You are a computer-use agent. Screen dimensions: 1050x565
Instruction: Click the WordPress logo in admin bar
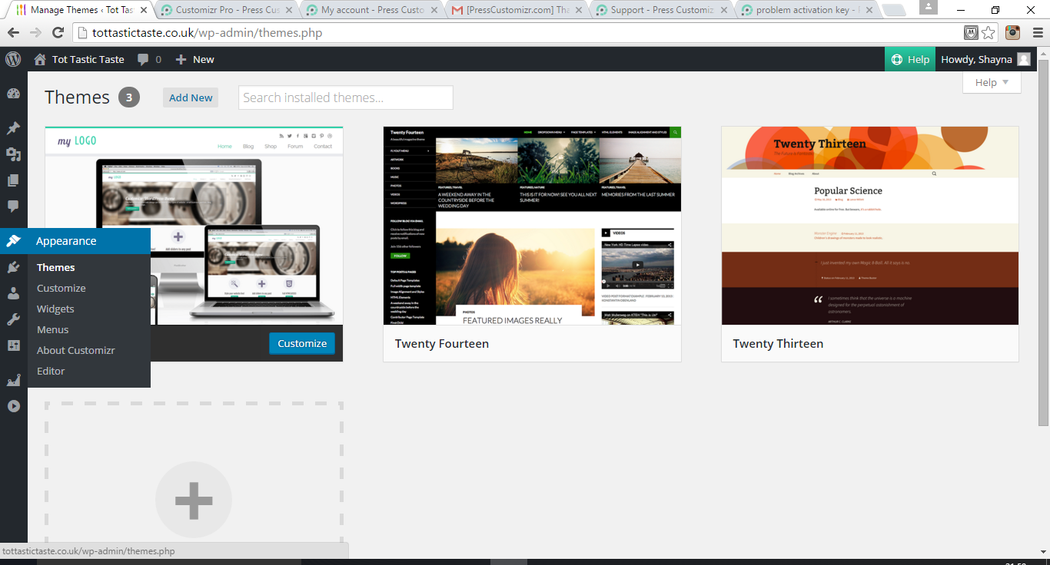click(x=13, y=59)
